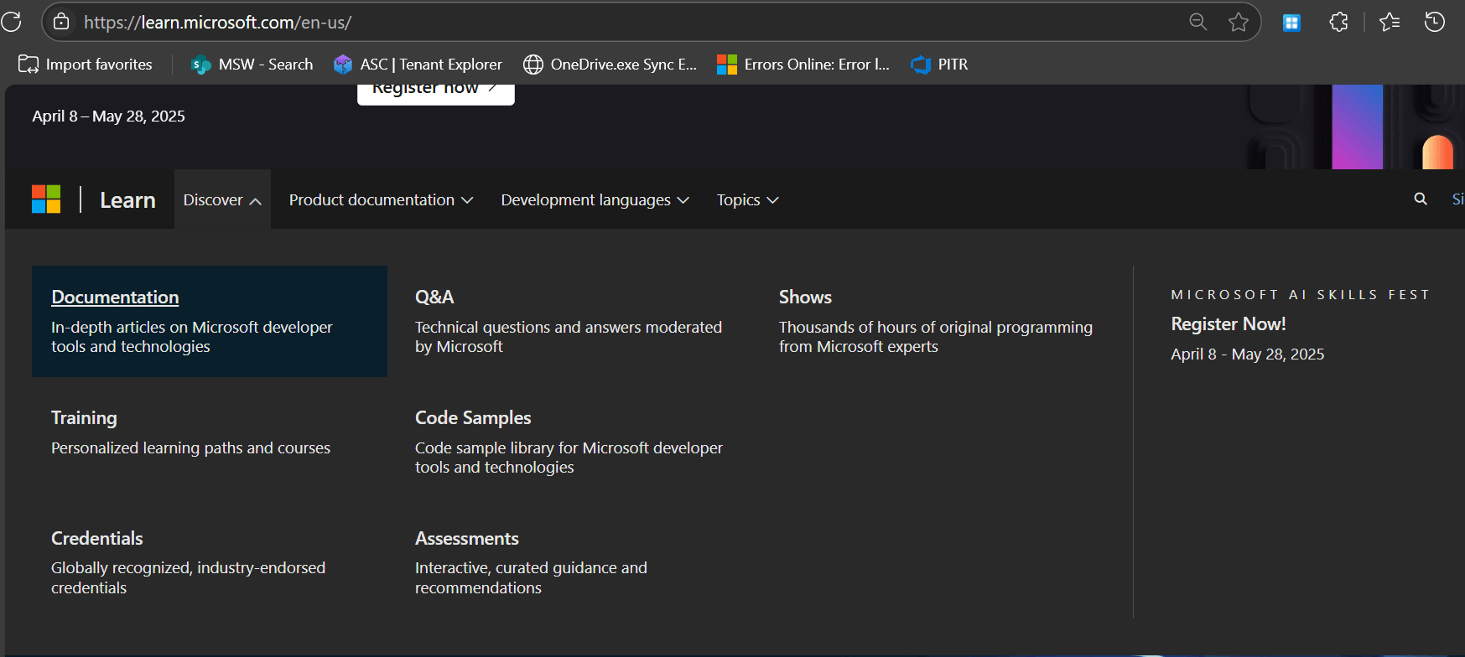The height and width of the screenshot is (657, 1465).
Task: Open the blue grid extension icon
Action: tap(1291, 23)
